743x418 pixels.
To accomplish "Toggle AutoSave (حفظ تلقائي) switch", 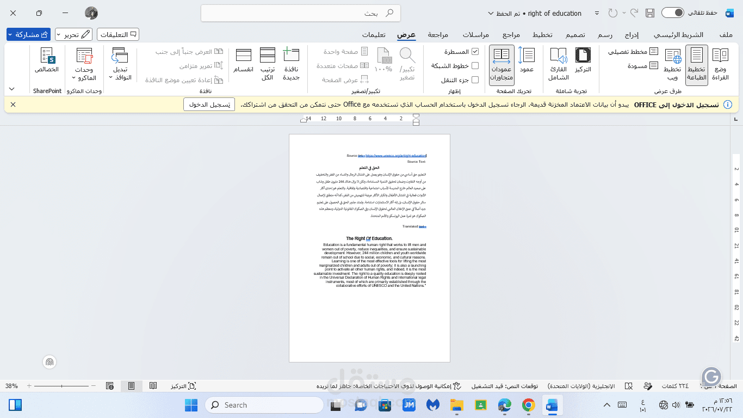I will tap(673, 13).
